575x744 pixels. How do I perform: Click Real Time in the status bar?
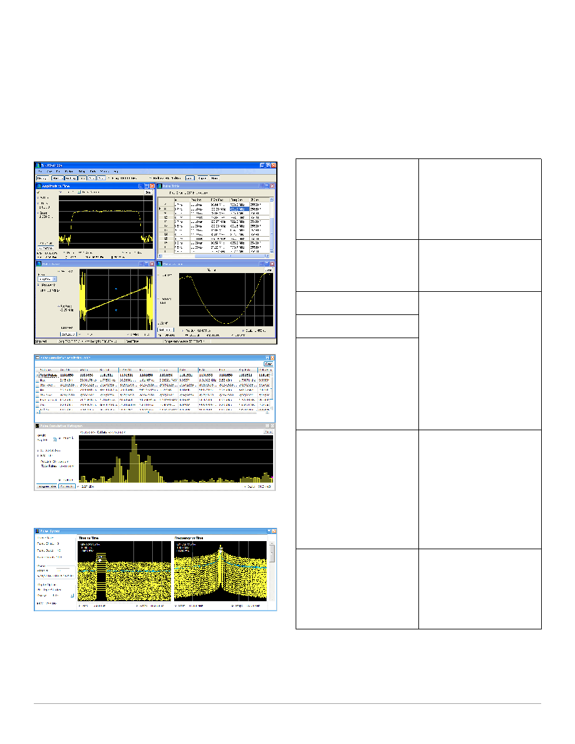coord(132,341)
